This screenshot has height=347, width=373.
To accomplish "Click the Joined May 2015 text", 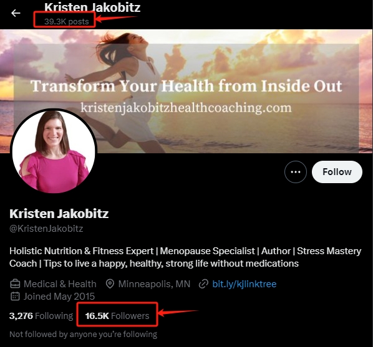I will tap(59, 297).
